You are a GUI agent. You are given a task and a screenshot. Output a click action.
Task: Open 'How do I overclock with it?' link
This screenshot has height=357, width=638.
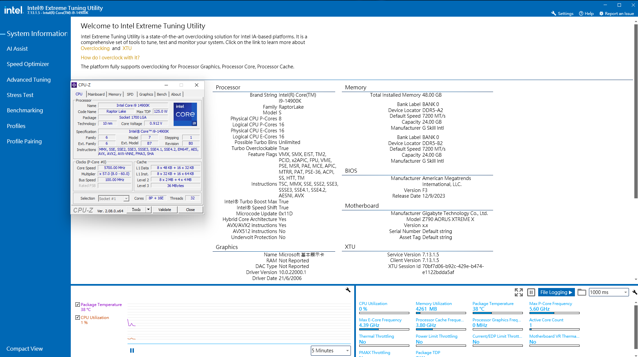coord(110,58)
